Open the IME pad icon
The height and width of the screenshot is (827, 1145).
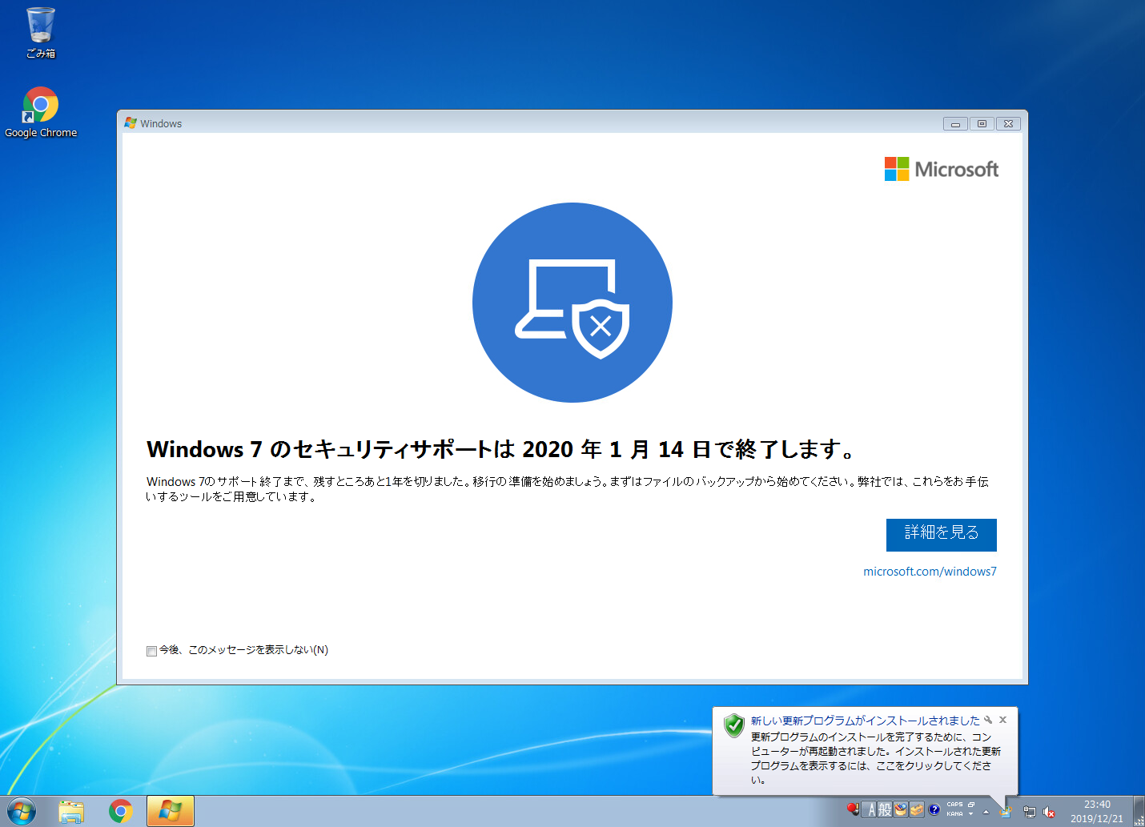tap(901, 809)
